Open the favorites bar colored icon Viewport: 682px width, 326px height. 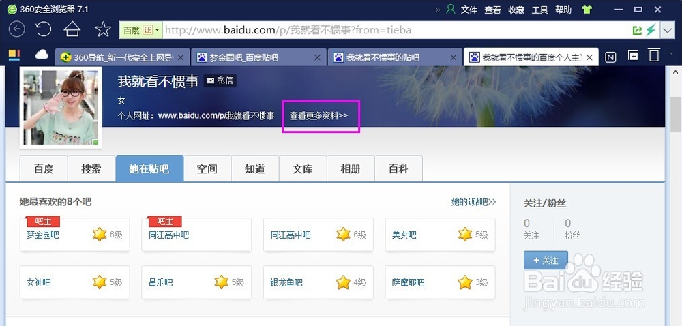click(14, 55)
